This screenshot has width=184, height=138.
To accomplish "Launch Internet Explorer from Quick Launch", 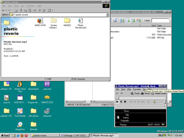I will point(18,136).
